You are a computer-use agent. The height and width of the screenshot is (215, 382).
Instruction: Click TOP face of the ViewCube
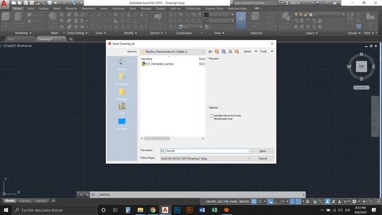point(361,66)
